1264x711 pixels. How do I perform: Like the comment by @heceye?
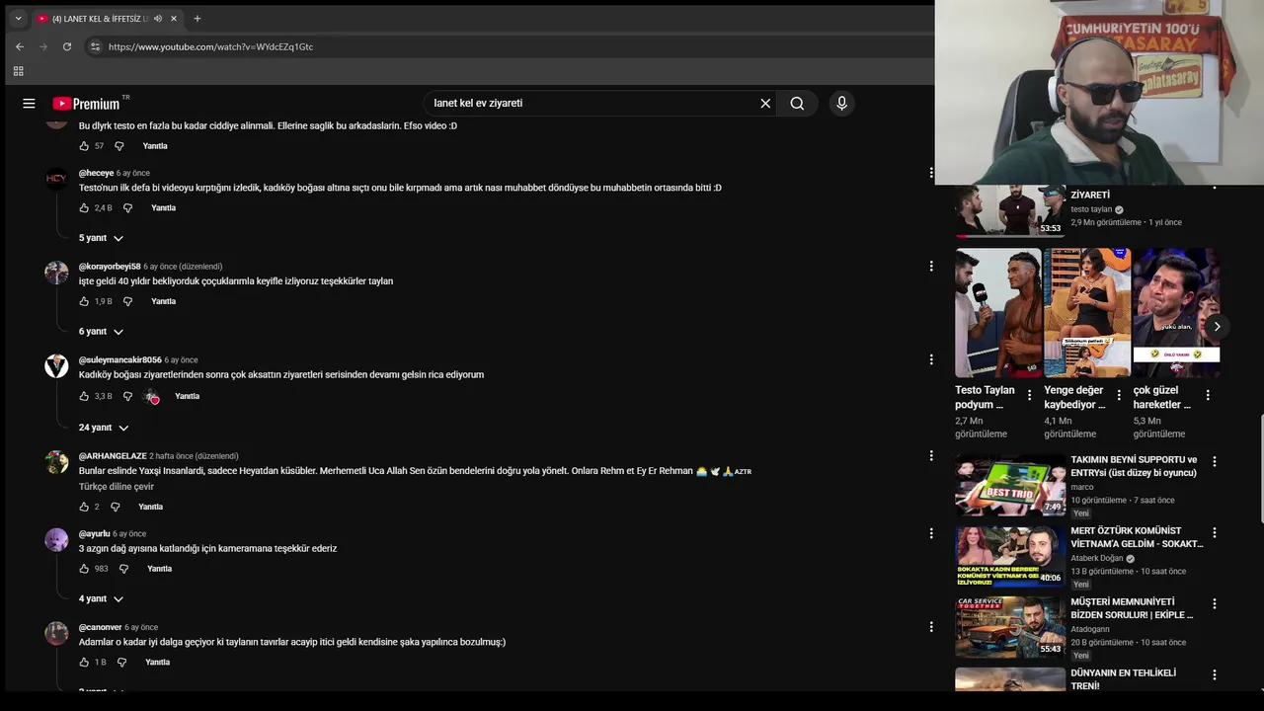(x=84, y=208)
